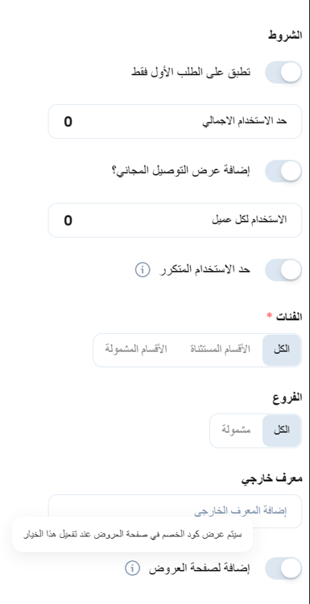
Task: Click الاستخدام لكل عميل input field
Action: (175, 220)
